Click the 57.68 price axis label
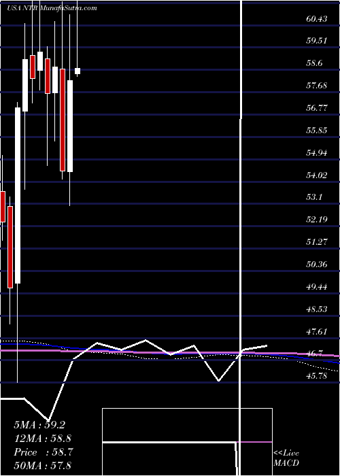340x476 pixels. pos(317,86)
